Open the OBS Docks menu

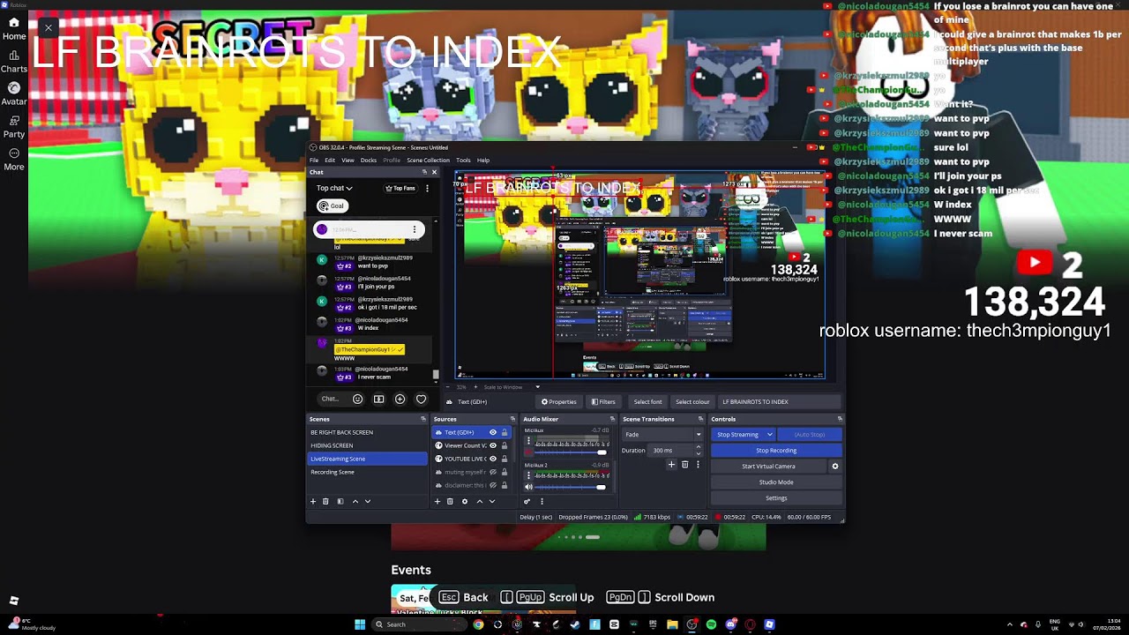point(369,161)
